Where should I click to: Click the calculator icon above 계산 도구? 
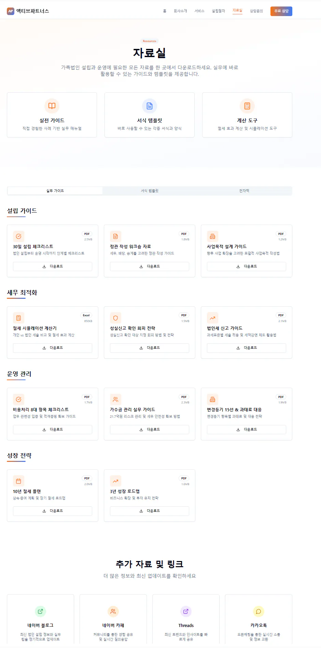(247, 106)
